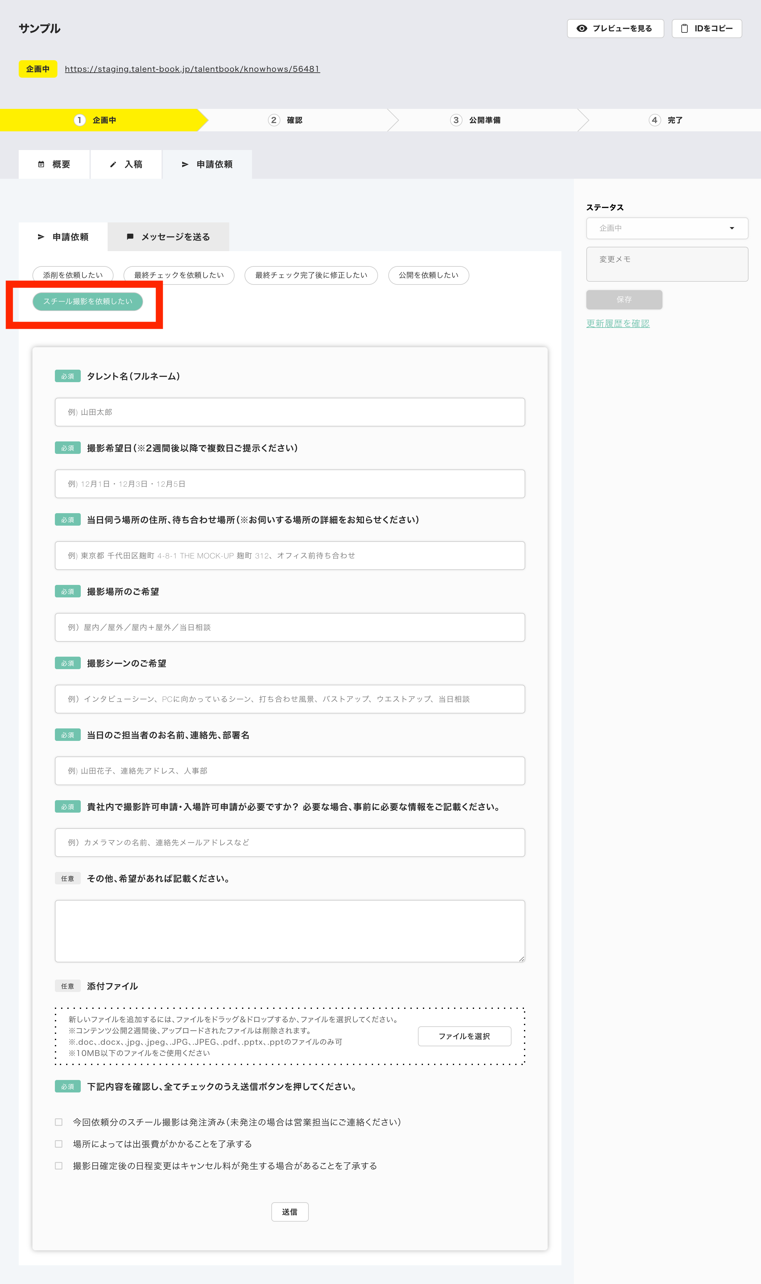Click the clipboard icon in the IDをコピー button
Screen dimensions: 761x1284
(684, 29)
